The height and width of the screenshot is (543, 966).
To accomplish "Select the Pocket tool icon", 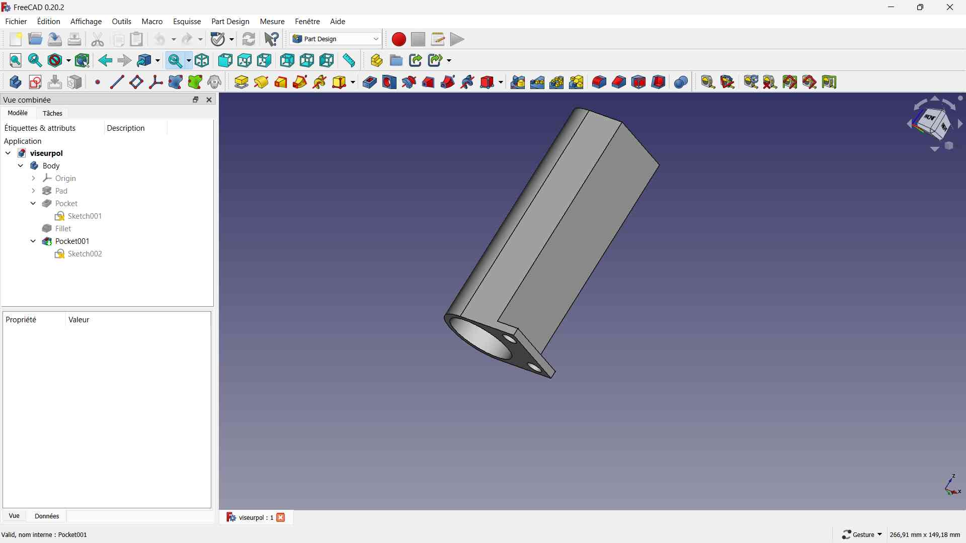I will (x=369, y=82).
